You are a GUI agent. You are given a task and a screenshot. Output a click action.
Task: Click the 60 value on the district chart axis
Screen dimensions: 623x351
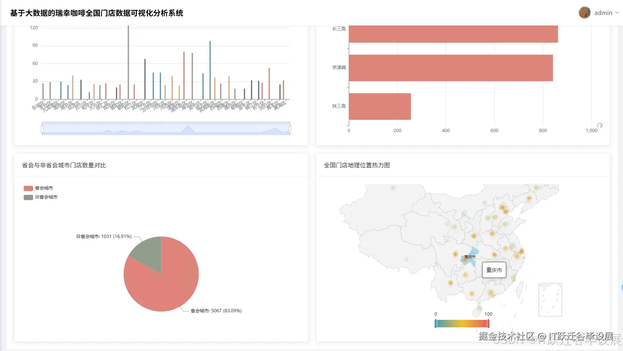click(x=35, y=63)
